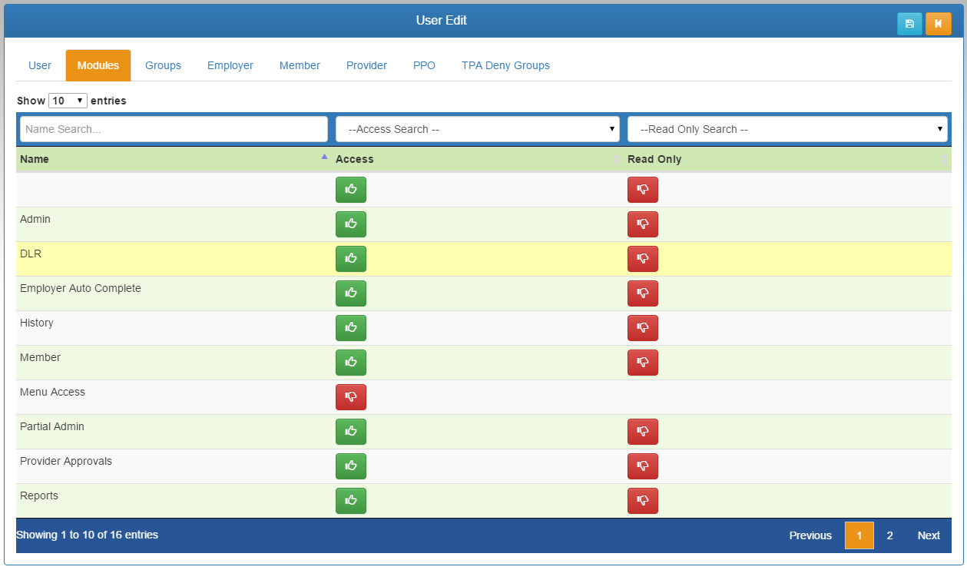Screen dimensions: 967x570
Task: Click the save disk icon in header
Action: click(909, 24)
